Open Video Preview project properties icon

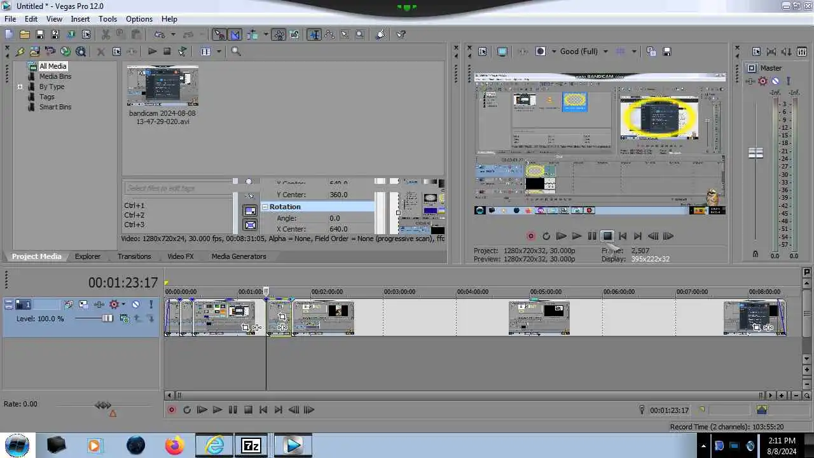click(x=482, y=52)
